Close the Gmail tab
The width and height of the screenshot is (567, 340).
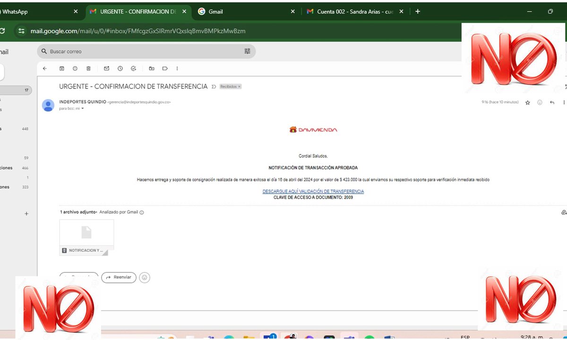pyautogui.click(x=292, y=12)
